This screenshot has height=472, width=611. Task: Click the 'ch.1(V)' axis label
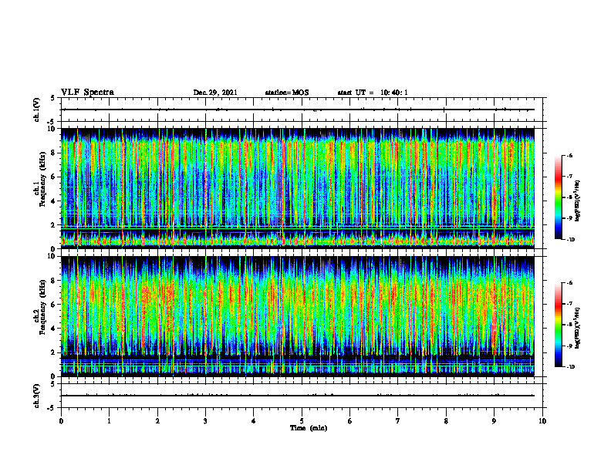(37, 110)
